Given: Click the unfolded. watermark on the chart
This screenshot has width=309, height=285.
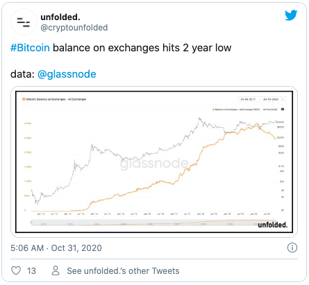Looking at the screenshot, I should 273,225.
